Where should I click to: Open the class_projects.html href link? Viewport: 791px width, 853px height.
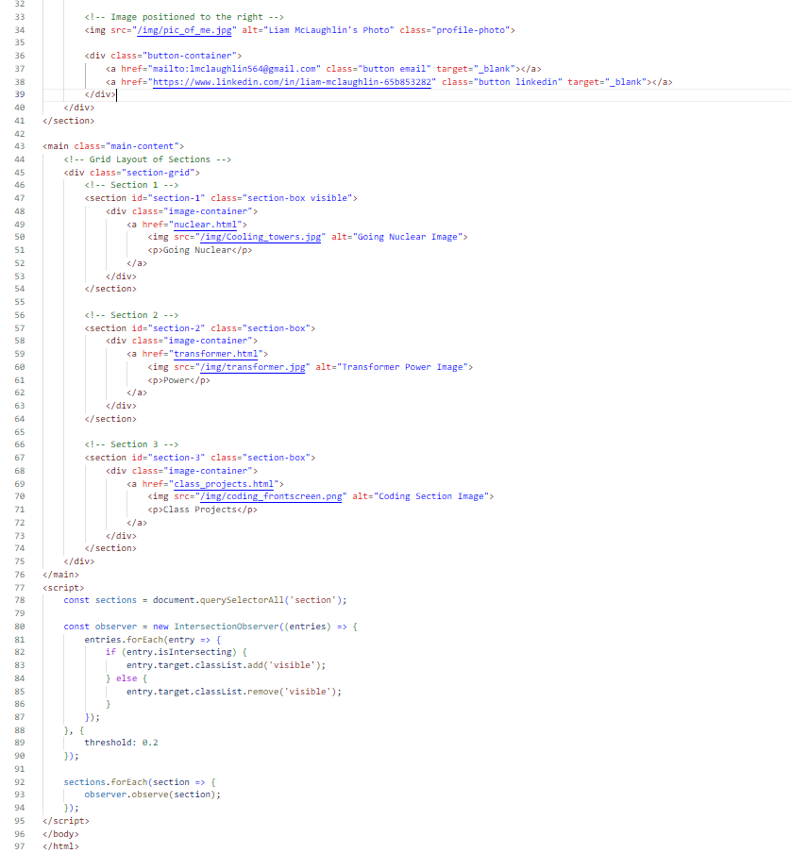[225, 485]
